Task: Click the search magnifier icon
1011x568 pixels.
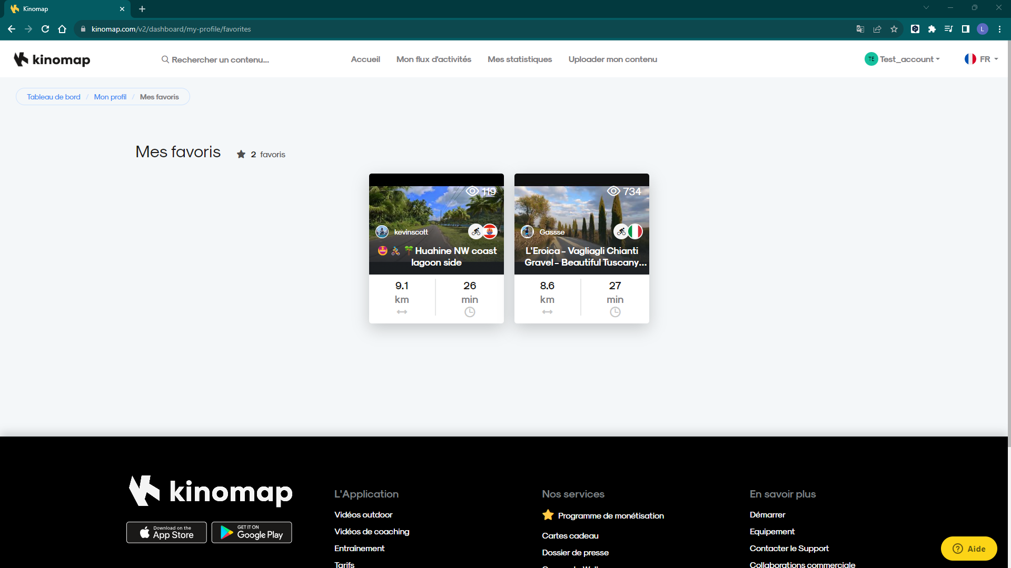Action: [x=165, y=59]
